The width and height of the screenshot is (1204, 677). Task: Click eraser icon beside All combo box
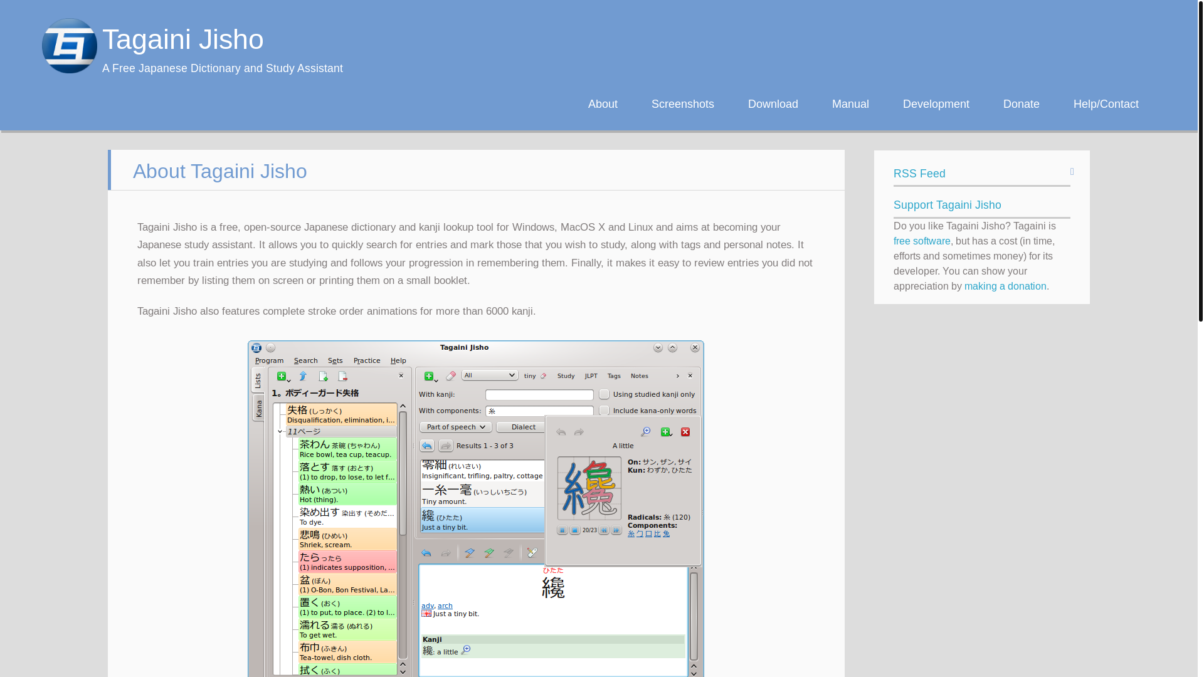click(x=451, y=376)
